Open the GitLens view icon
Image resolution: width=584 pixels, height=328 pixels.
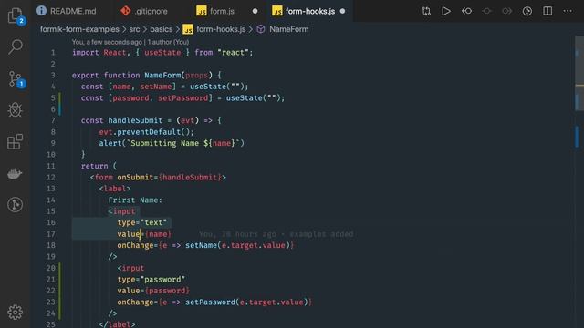click(16, 204)
